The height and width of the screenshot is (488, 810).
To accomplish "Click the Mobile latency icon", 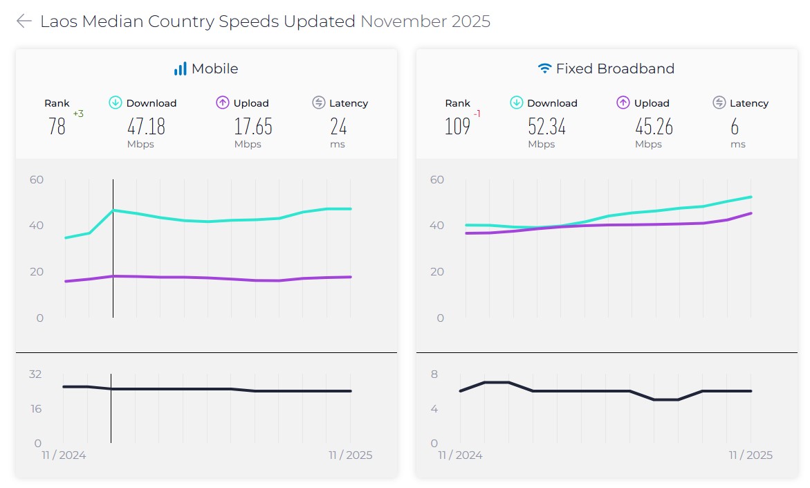I will (318, 102).
